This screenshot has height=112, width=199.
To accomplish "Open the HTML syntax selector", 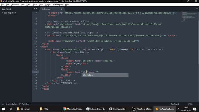I will [190, 104].
